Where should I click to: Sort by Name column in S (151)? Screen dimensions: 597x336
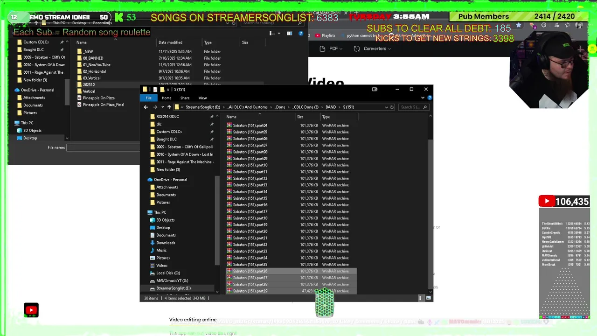pos(260,117)
